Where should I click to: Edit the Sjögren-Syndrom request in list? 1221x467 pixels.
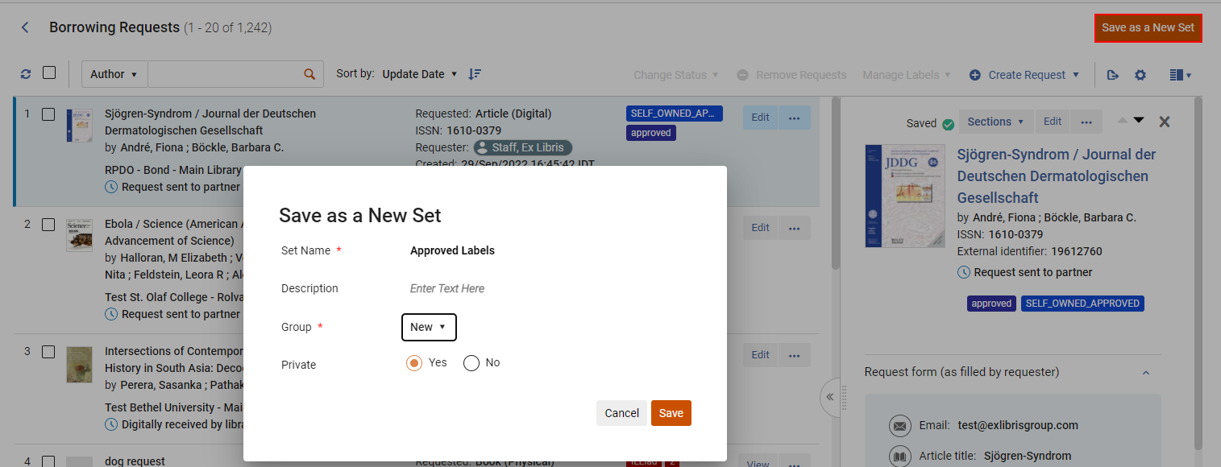(760, 118)
